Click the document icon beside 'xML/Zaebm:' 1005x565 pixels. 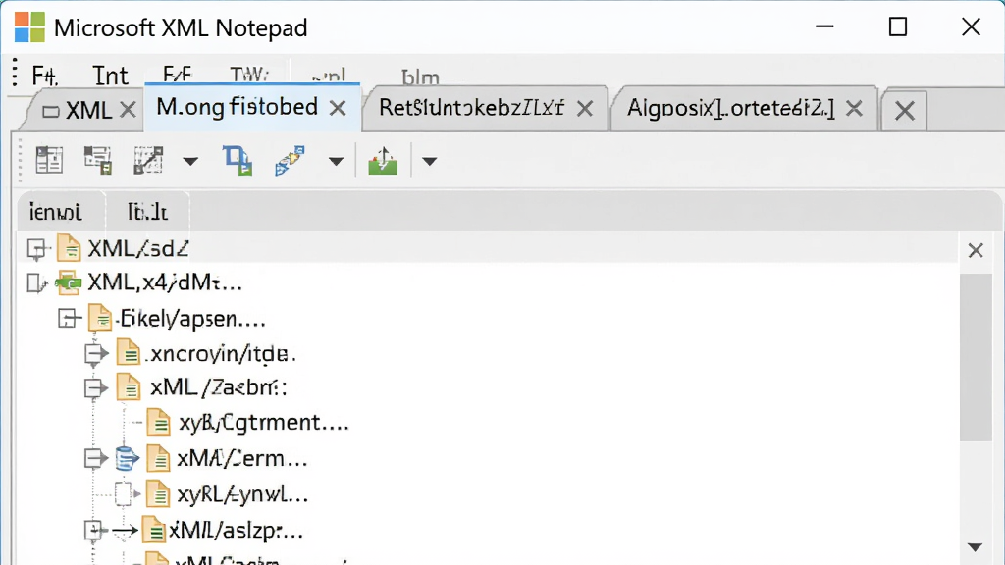point(129,387)
